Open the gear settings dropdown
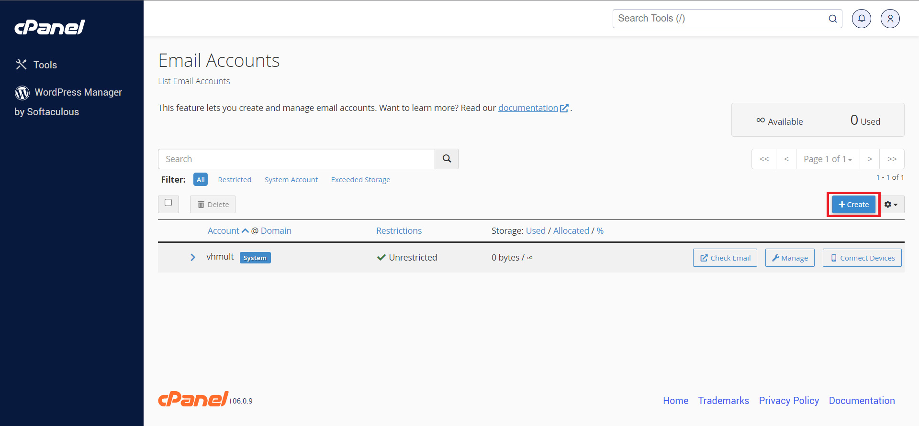Screen dimensions: 919x426 pyautogui.click(x=891, y=204)
